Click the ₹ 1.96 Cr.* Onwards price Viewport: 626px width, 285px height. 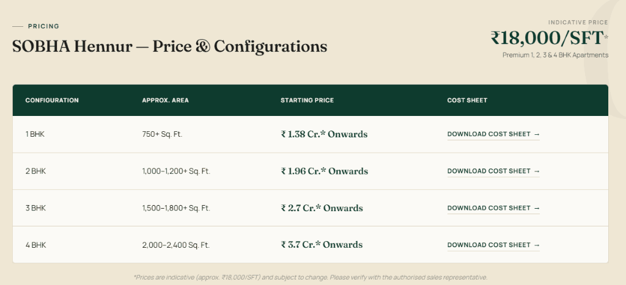click(325, 171)
